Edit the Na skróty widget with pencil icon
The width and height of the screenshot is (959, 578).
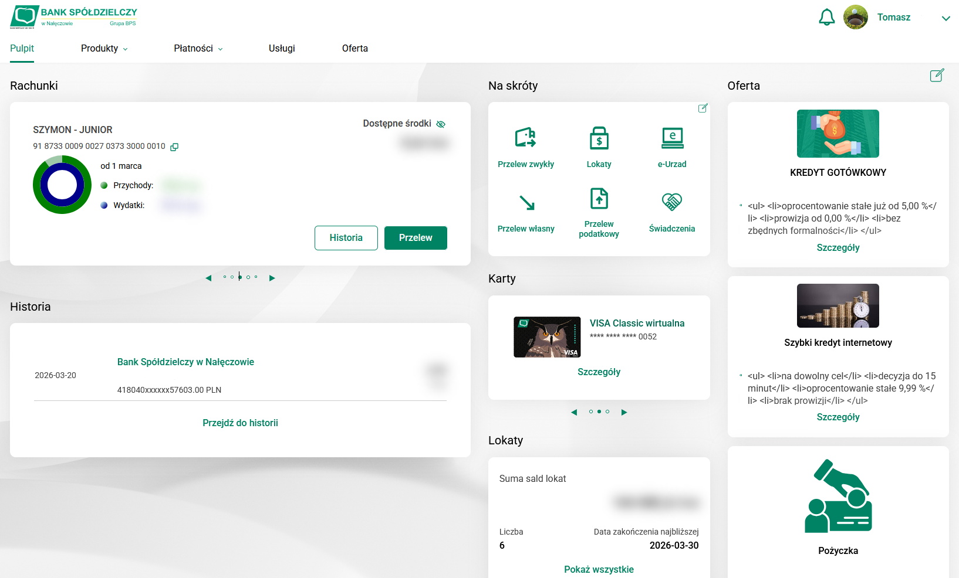[x=703, y=108]
